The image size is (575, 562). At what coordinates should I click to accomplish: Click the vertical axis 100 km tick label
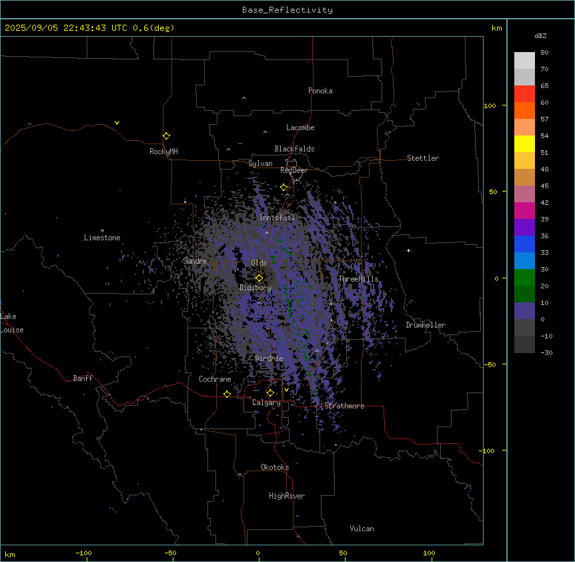pos(490,105)
